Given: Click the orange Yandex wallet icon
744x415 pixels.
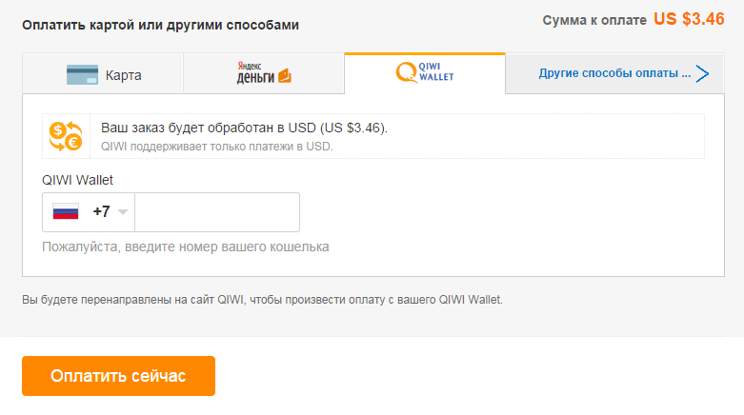Looking at the screenshot, I should click(x=285, y=76).
